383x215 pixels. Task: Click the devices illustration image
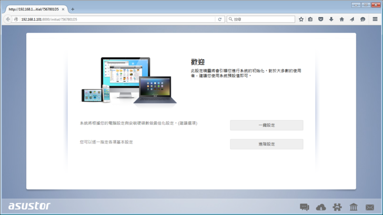coord(129,81)
